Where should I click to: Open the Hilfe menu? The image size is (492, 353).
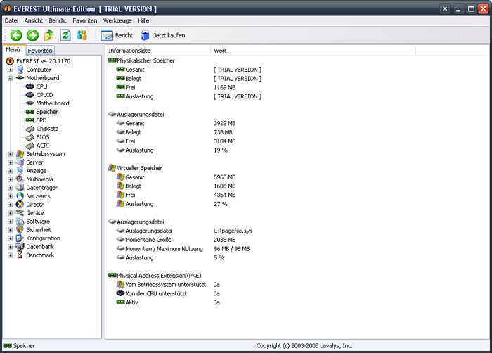point(143,20)
